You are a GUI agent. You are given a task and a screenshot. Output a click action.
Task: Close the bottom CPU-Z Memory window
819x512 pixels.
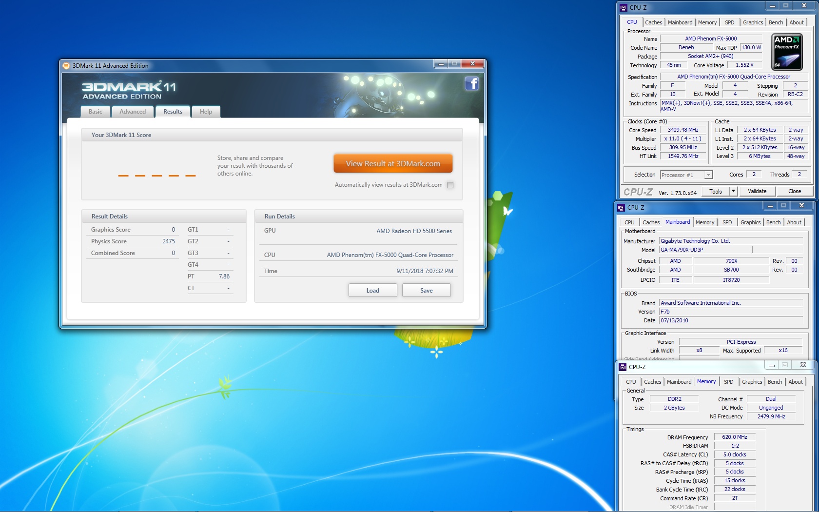point(803,365)
